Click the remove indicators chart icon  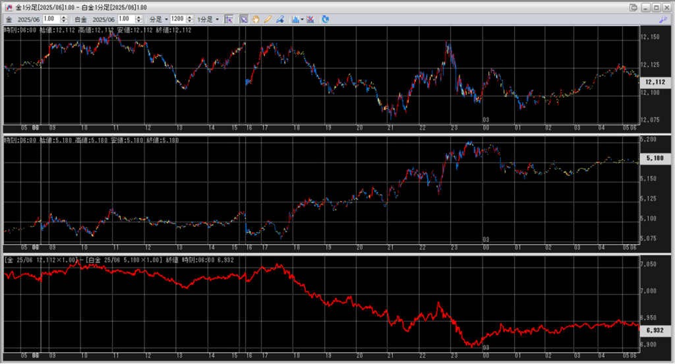coord(311,19)
